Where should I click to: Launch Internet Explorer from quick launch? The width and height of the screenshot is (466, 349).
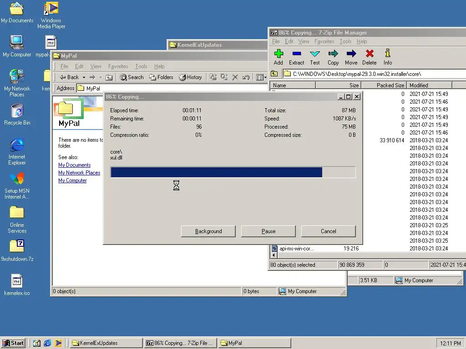click(47, 343)
